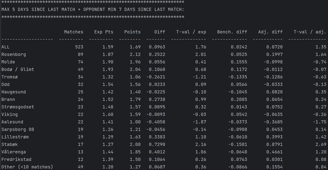Select the 'Tromsø' row label
Screen dimensions: 328x170
click(10, 77)
